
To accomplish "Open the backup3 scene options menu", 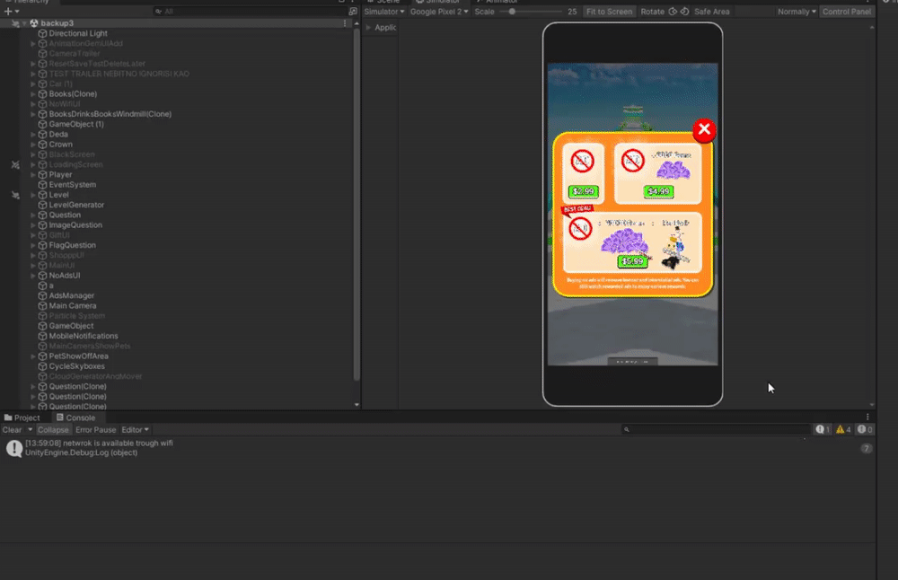I will tap(345, 23).
